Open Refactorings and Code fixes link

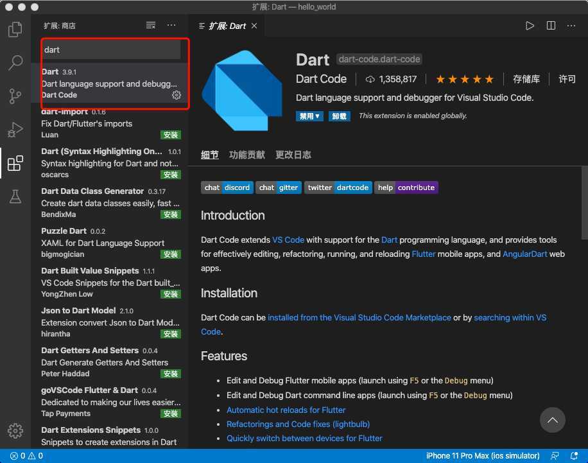pyautogui.click(x=298, y=424)
